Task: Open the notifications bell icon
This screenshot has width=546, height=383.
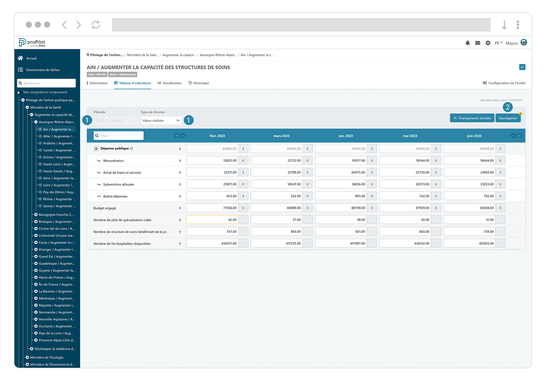Action: coord(467,43)
